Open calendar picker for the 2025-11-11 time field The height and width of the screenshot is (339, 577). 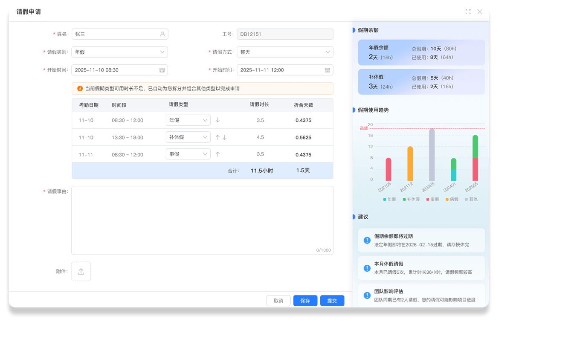(328, 70)
